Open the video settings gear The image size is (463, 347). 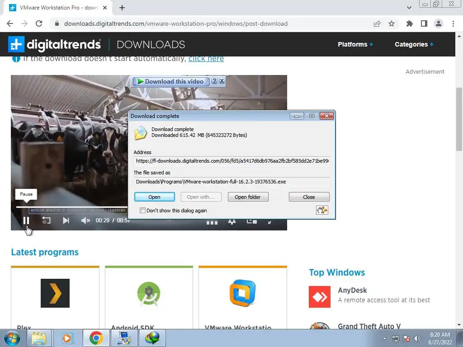coord(232,222)
